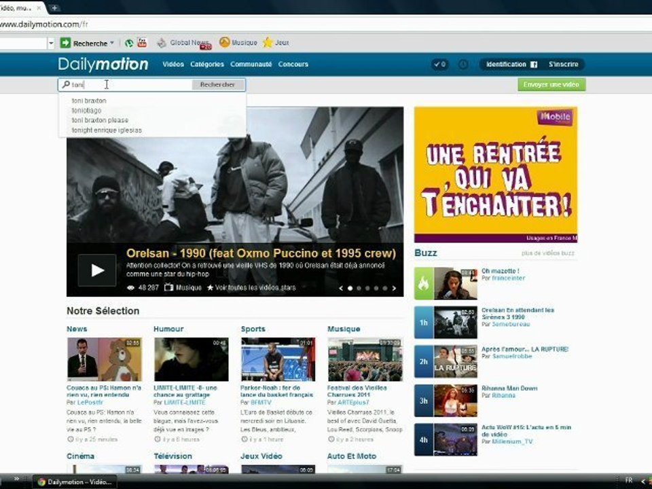Play the Orelsan featured video
The image size is (652, 489).
point(97,270)
